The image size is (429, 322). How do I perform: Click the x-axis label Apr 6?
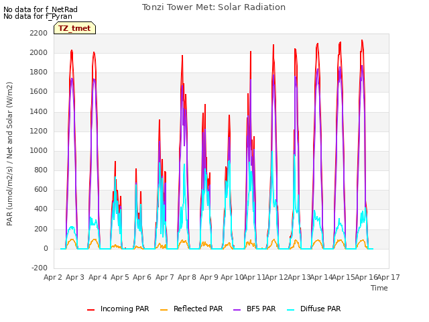(142, 277)
